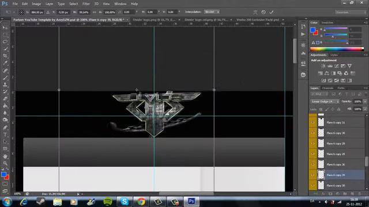Open the Image menu
The image size is (369, 207).
(x=36, y=4)
